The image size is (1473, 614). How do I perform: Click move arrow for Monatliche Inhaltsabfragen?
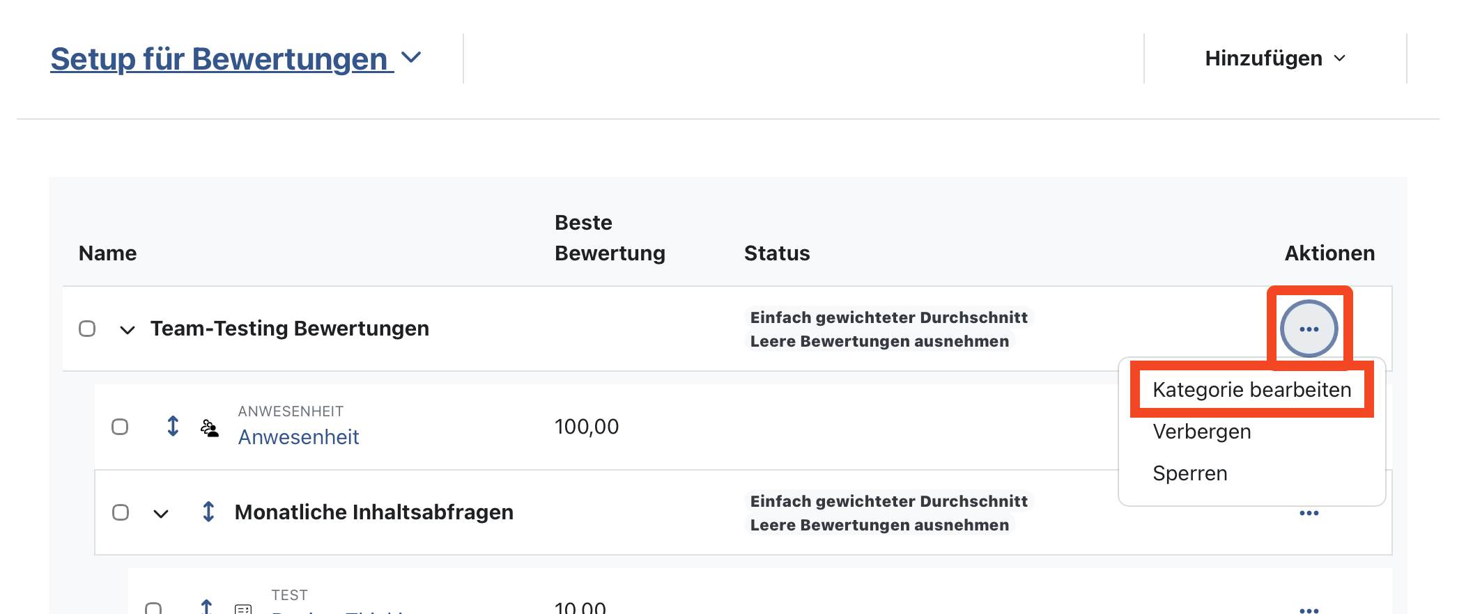(x=208, y=512)
